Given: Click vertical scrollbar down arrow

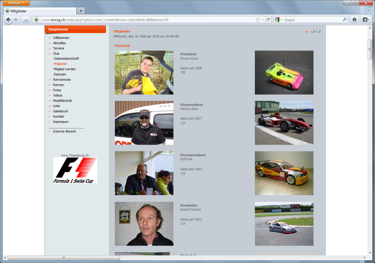Looking at the screenshot, I should coord(370,253).
